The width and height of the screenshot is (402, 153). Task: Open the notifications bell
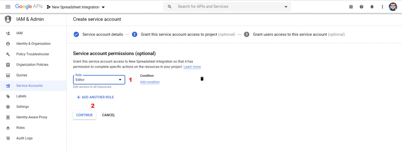[372, 7]
